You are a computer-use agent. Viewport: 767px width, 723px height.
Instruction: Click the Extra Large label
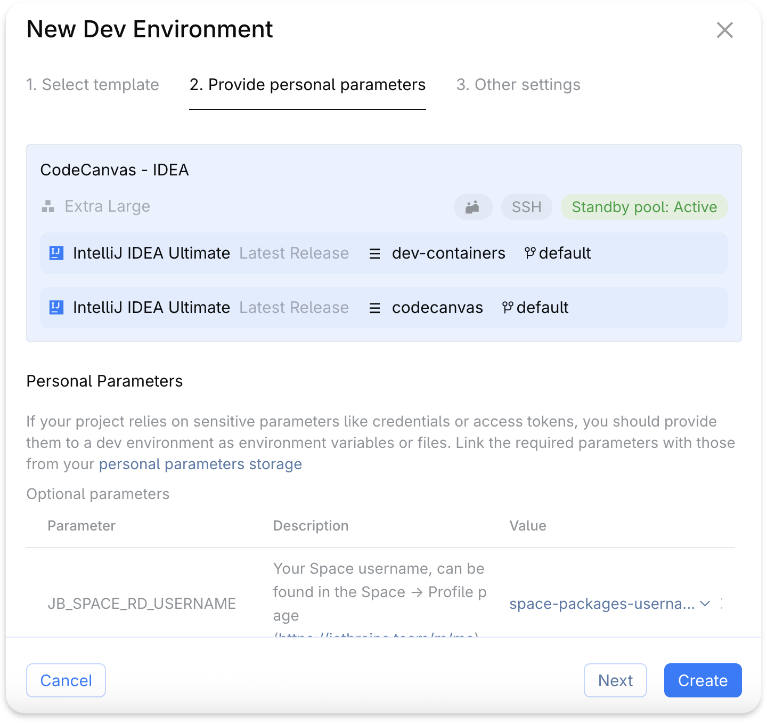(108, 206)
